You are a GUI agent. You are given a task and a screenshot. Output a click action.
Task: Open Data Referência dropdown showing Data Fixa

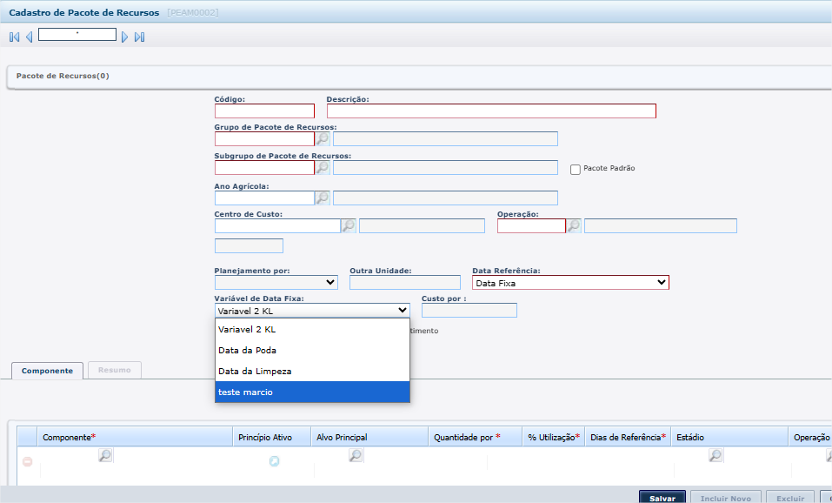pos(570,283)
